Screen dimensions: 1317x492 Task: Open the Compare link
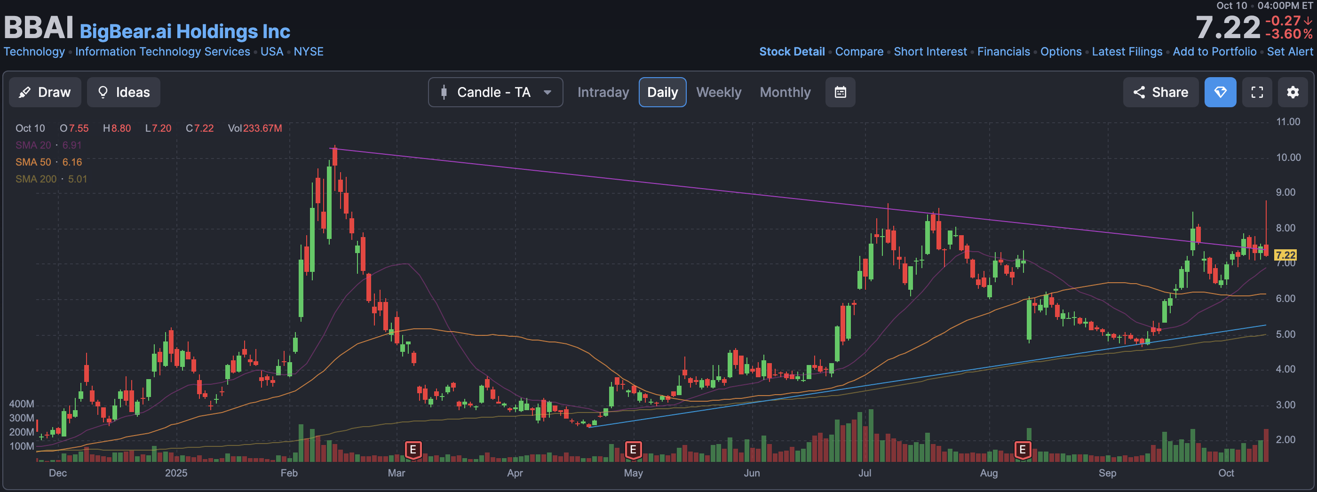859,52
